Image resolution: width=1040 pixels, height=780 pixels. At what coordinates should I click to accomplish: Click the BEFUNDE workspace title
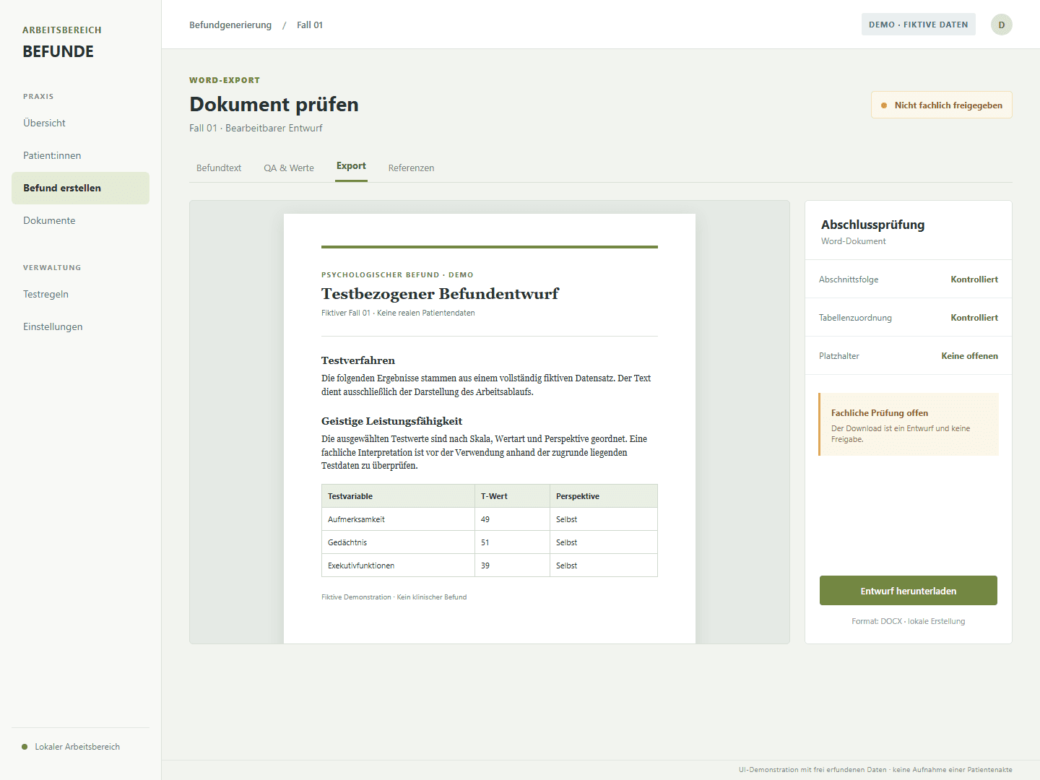[x=58, y=52]
